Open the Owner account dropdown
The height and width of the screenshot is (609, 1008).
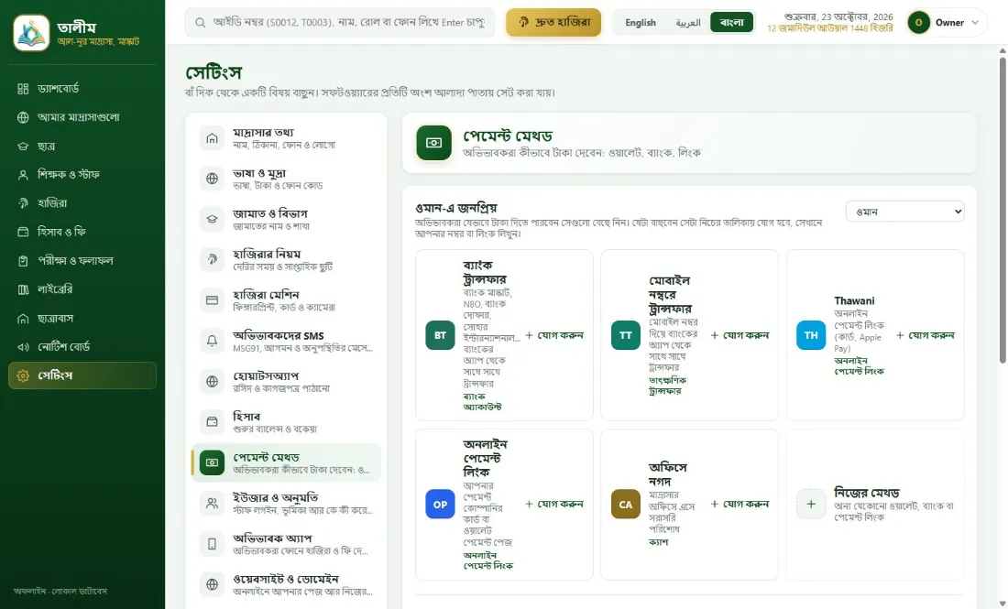(x=947, y=23)
